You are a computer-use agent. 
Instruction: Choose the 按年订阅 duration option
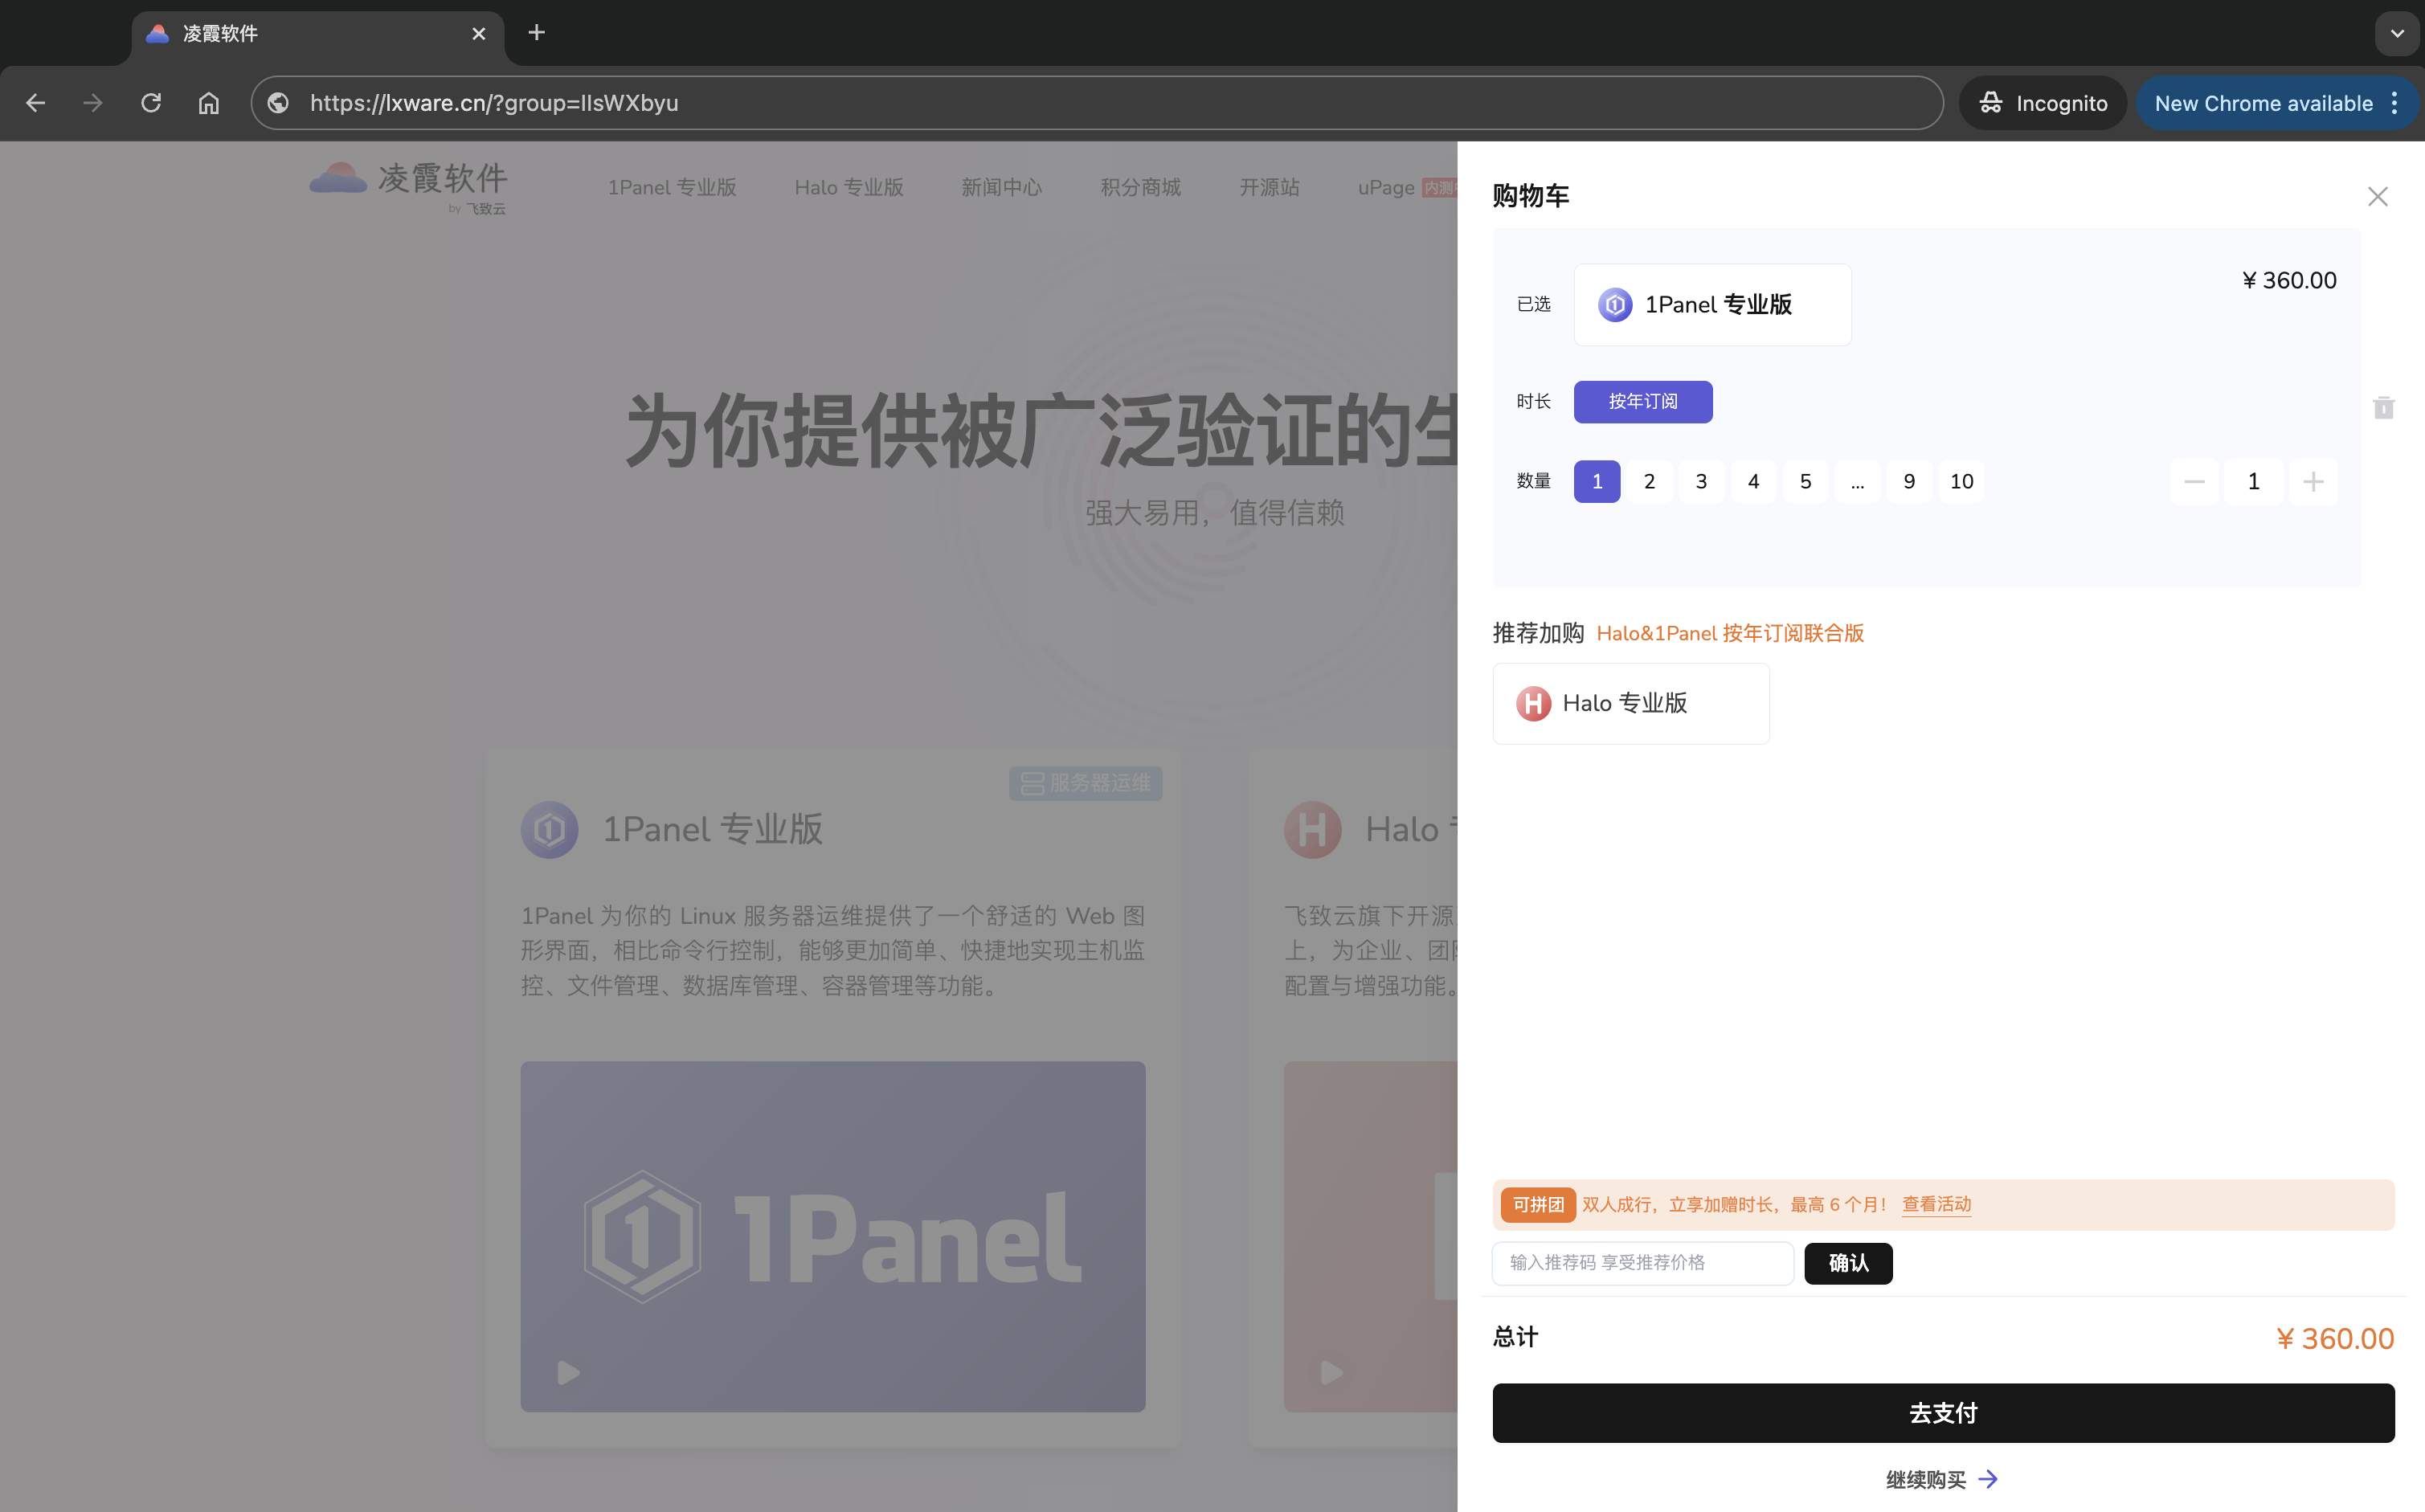pyautogui.click(x=1643, y=402)
